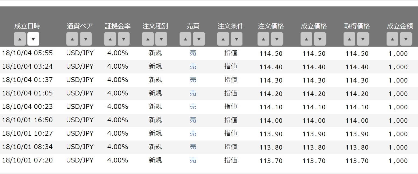Click 売 link in 18/10/04 05:55 row
Image resolution: width=418 pixels, height=174 pixels.
point(193,53)
